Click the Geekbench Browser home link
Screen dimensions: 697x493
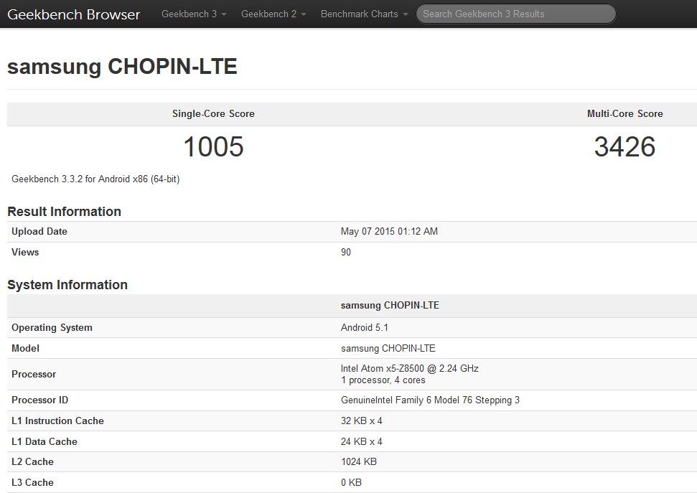pyautogui.click(x=73, y=14)
